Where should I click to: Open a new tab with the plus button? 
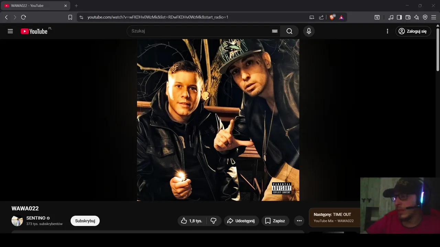[x=76, y=6]
